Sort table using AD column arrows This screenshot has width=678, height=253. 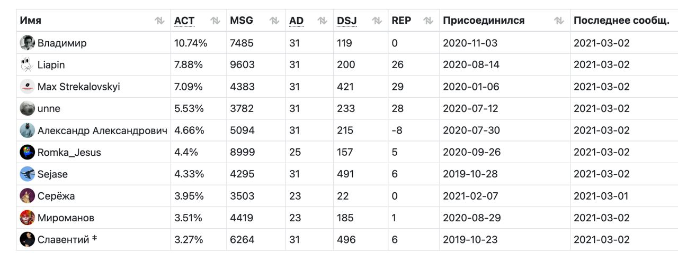322,21
